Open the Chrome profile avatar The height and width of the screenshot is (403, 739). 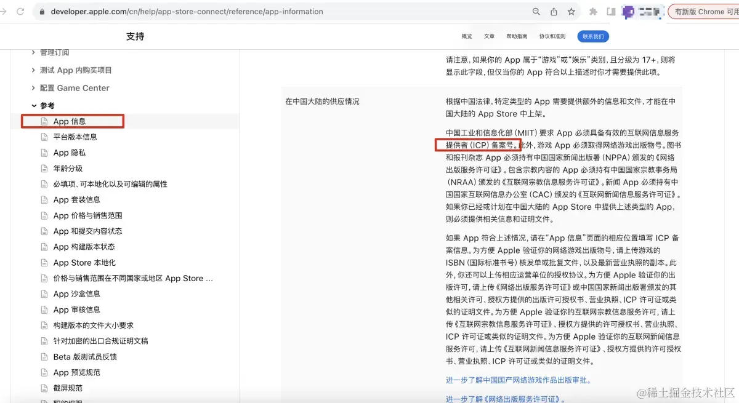628,12
